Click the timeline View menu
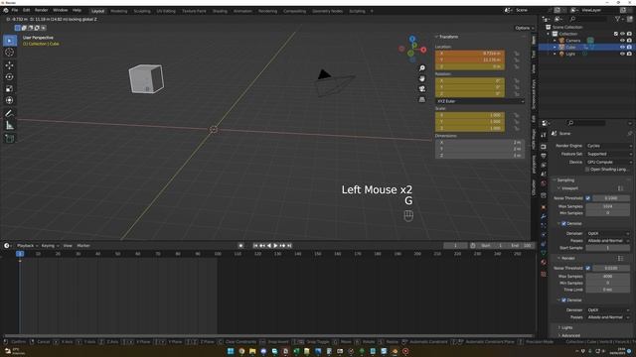The image size is (636, 357). (68, 246)
